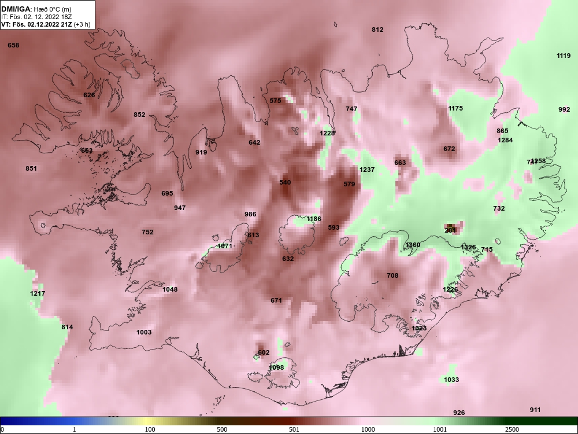Viewport: 578px width, 434px height.
Task: Select the 2500 tick on the color scale
Action: tap(512, 429)
